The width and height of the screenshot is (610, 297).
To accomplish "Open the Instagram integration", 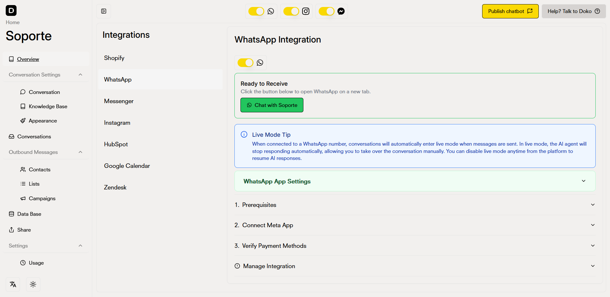I will [x=161, y=123].
